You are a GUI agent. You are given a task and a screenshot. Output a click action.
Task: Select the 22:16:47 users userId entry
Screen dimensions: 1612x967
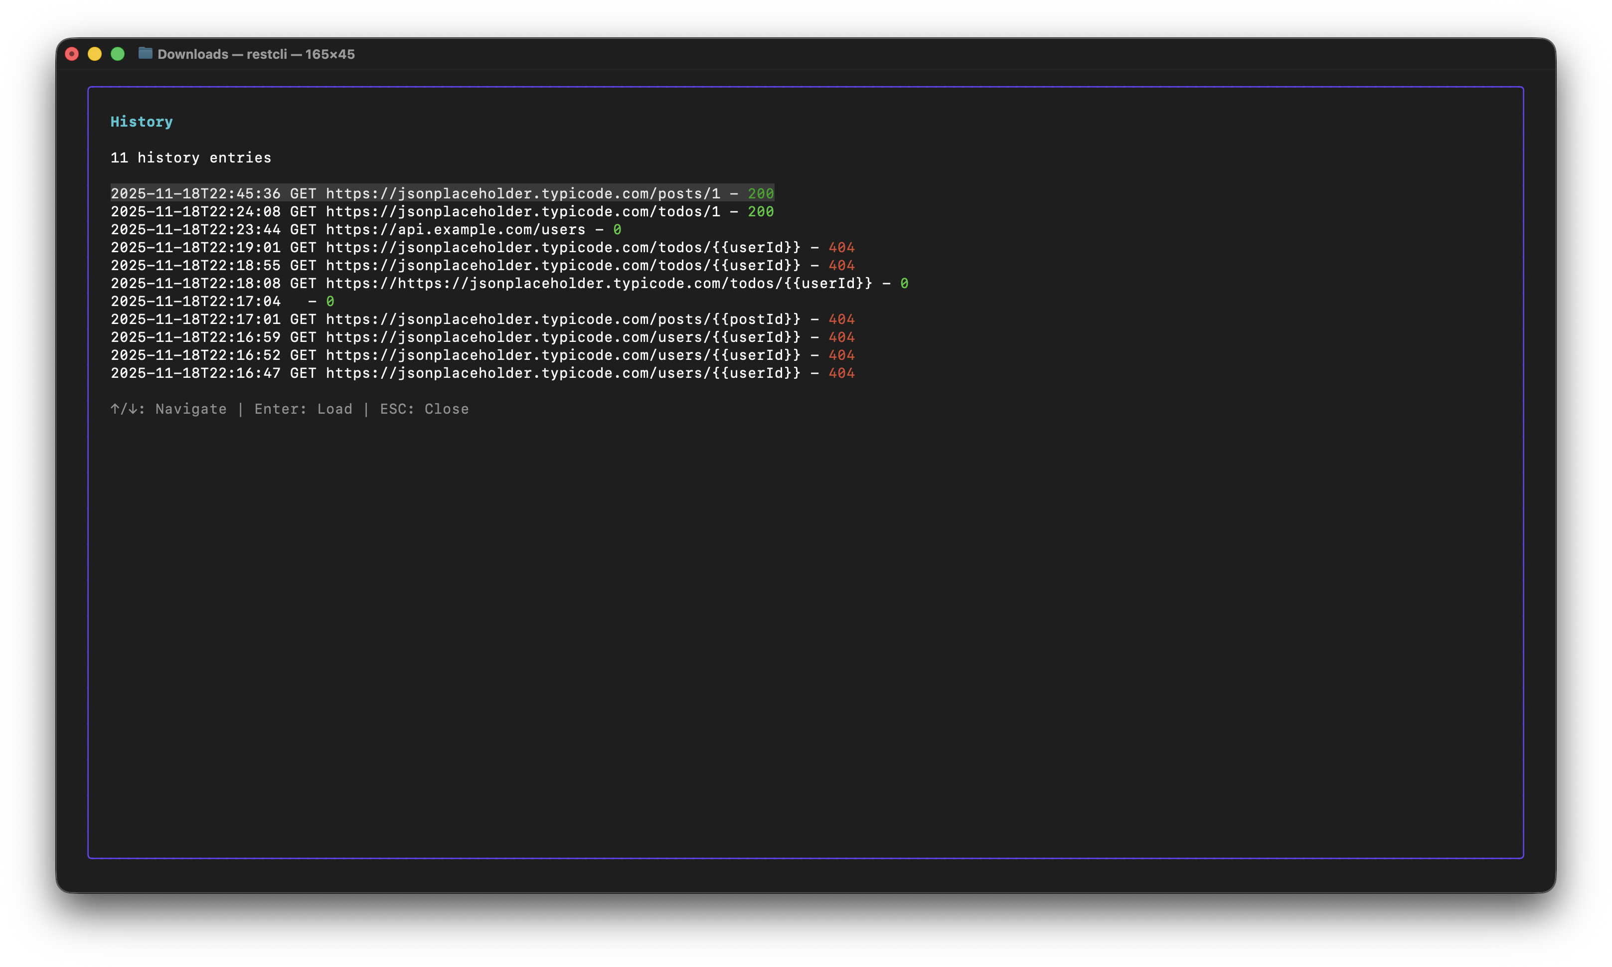pyautogui.click(x=482, y=373)
